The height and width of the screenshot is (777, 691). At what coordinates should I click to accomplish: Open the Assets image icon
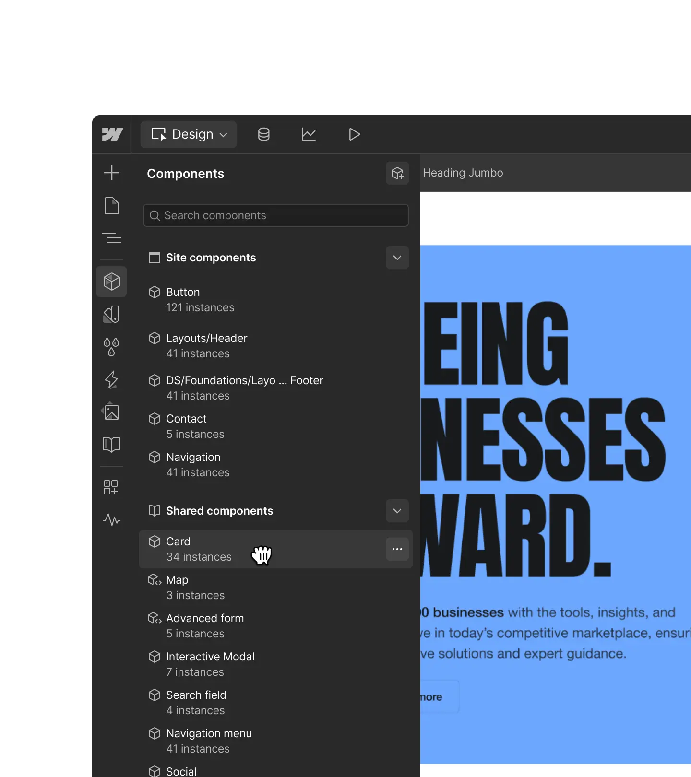111,412
